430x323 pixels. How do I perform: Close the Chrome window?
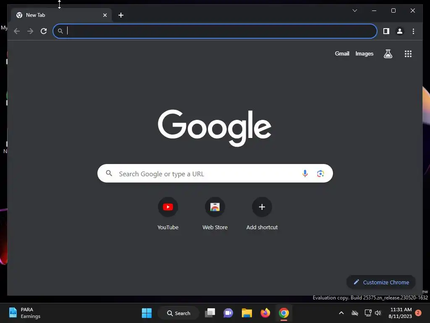click(412, 11)
